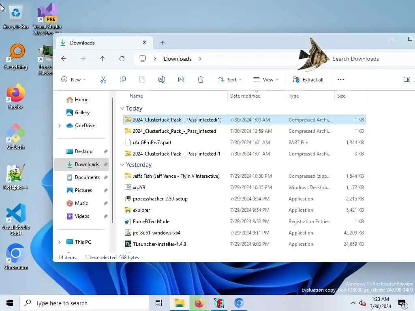Image resolution: width=415 pixels, height=311 pixels.
Task: Select the Downloads tab
Action: tap(105, 43)
